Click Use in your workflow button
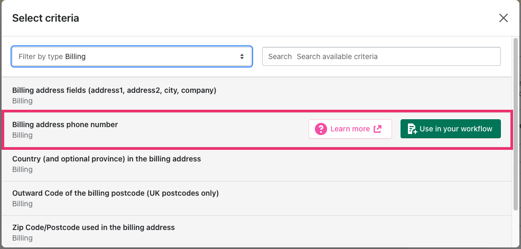Image resolution: width=521 pixels, height=249 pixels. (x=451, y=129)
